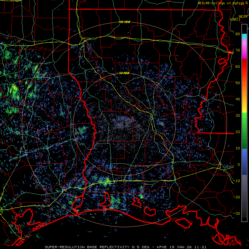Select the 10 value on the dBZ scale
This screenshot has height=249, width=249.
click(x=238, y=148)
